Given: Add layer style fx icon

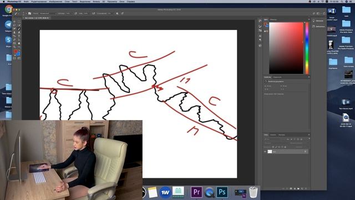Looking at the screenshot, I should click(x=287, y=189).
